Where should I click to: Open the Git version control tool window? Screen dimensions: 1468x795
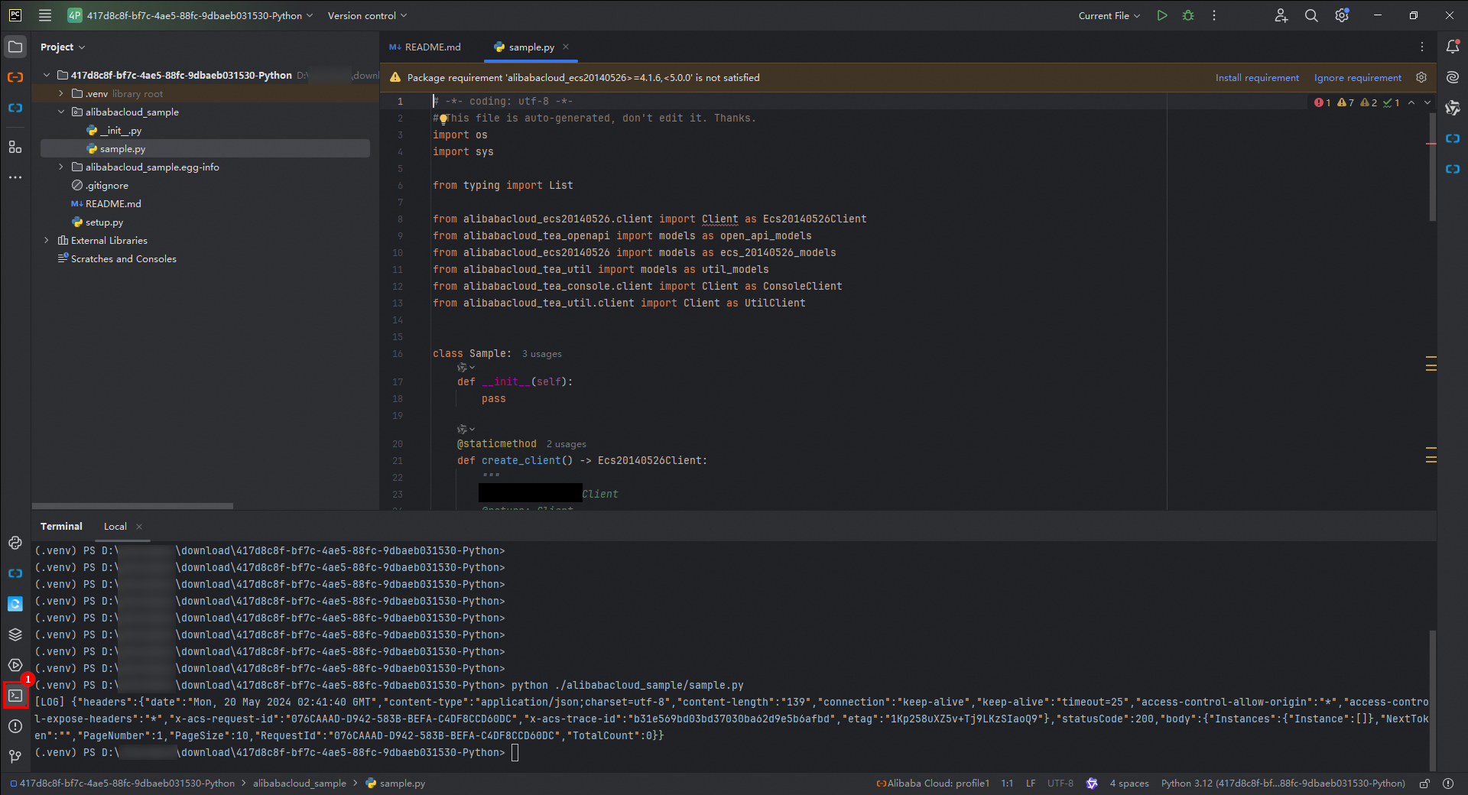click(15, 757)
